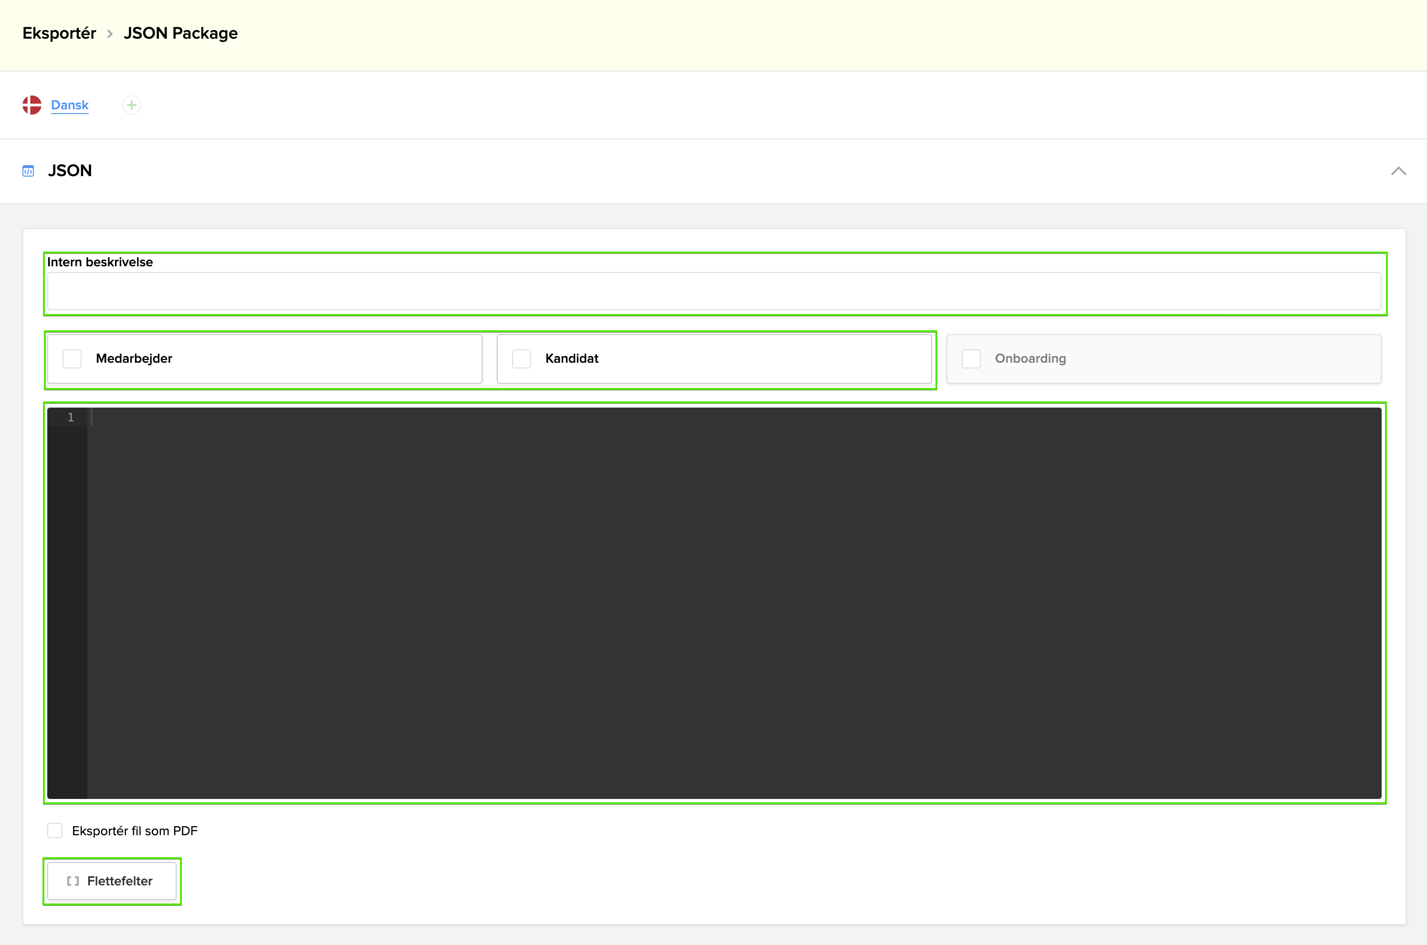The height and width of the screenshot is (945, 1427).
Task: Follow the Dansk language link
Action: point(69,104)
